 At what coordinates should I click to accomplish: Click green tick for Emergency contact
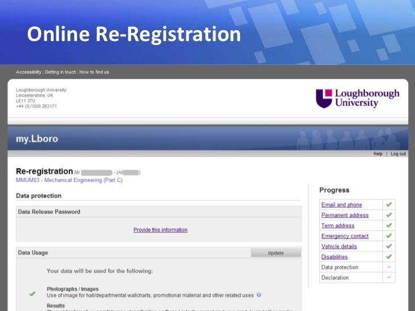pos(389,236)
